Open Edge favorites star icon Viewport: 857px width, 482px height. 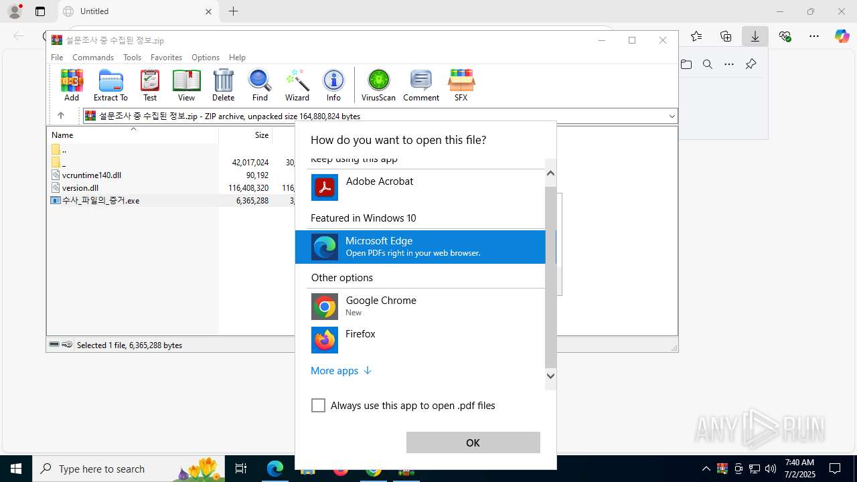pyautogui.click(x=696, y=36)
